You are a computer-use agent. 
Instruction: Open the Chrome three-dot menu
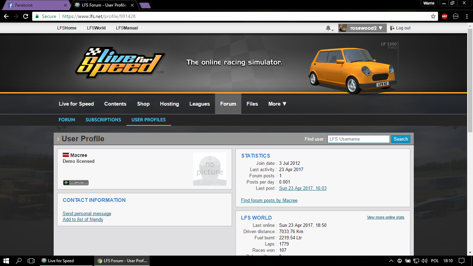point(466,16)
